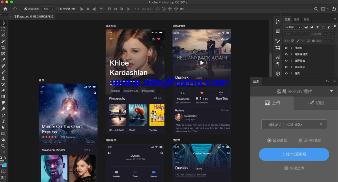Open the 当前设计: iOS @2x dropdown
The height and width of the screenshot is (182, 338).
coord(294,124)
